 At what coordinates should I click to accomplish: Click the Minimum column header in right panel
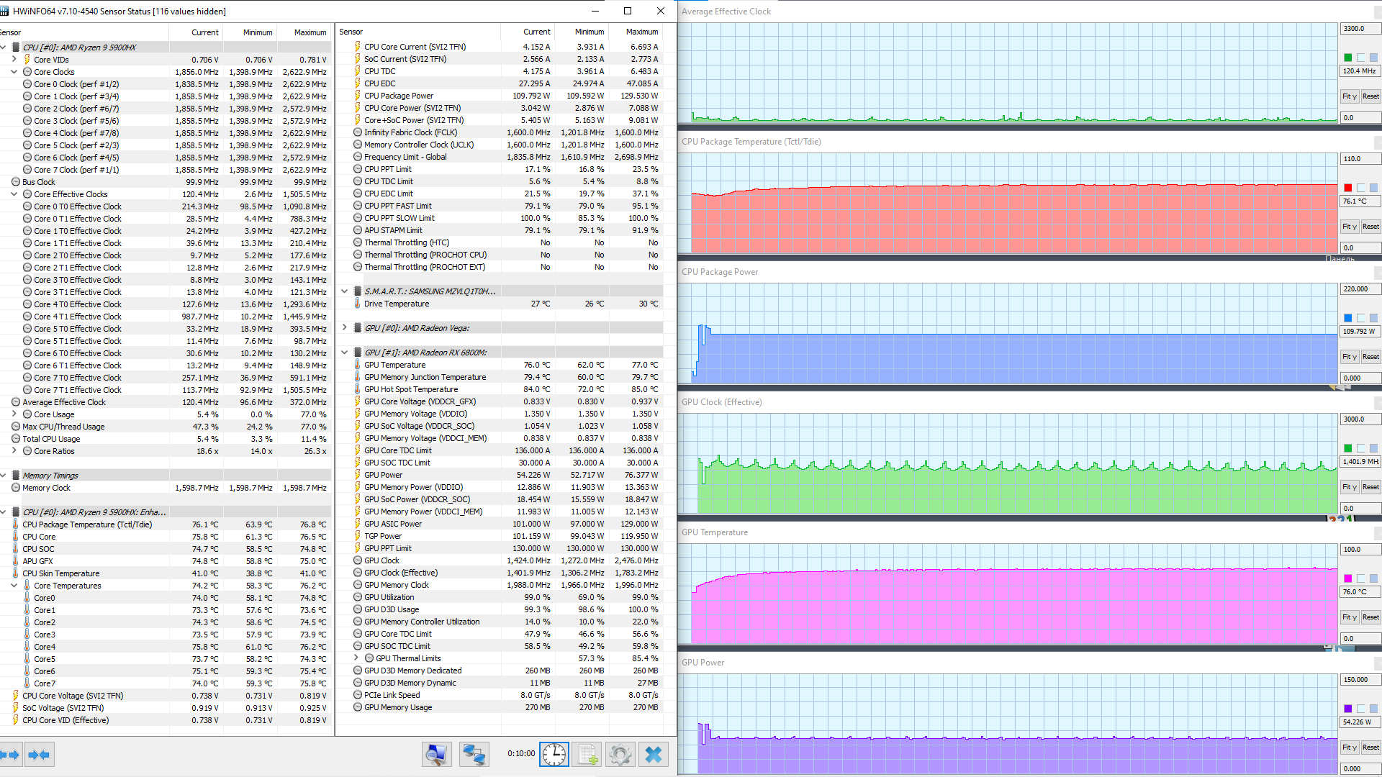[589, 32]
